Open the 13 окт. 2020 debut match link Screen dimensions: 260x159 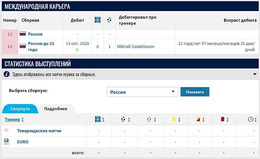[77, 46]
